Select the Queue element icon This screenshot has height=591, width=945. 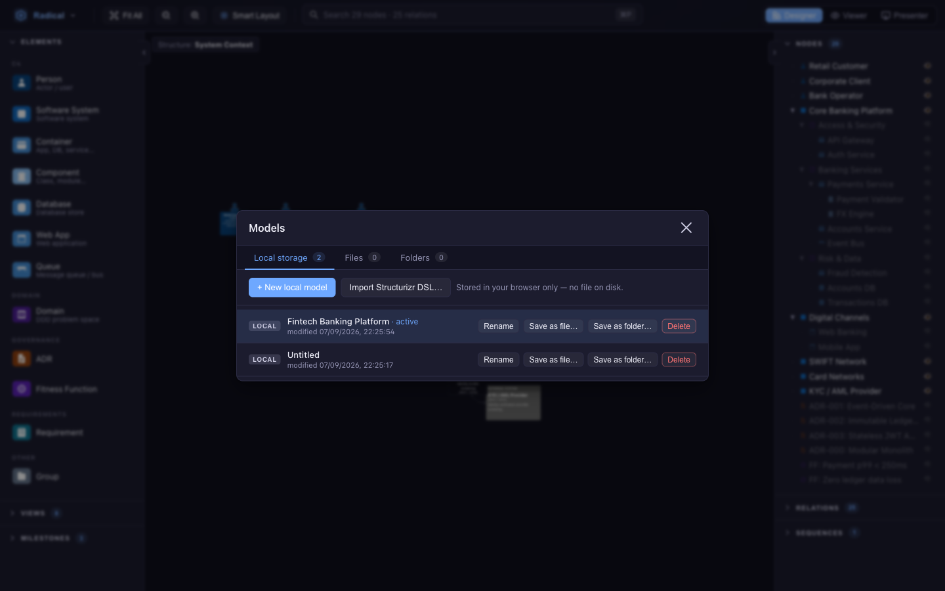(x=22, y=270)
